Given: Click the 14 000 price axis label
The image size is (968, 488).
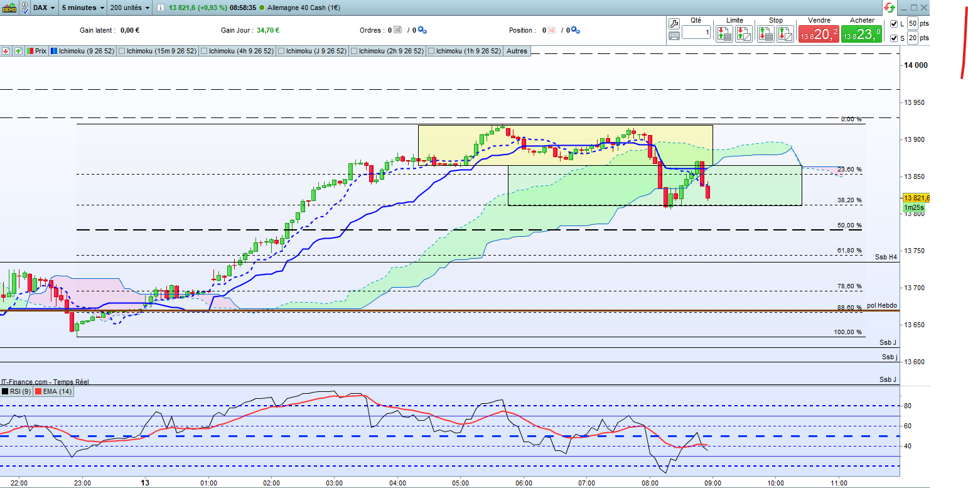Looking at the screenshot, I should point(915,65).
